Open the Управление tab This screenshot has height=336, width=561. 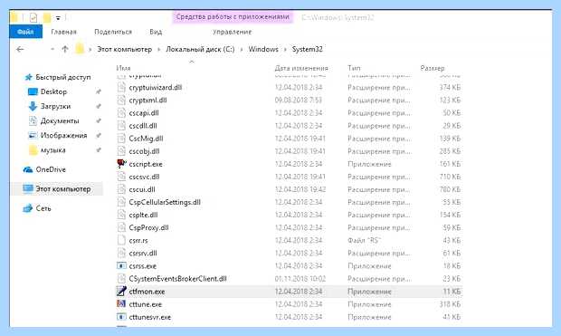tap(232, 32)
